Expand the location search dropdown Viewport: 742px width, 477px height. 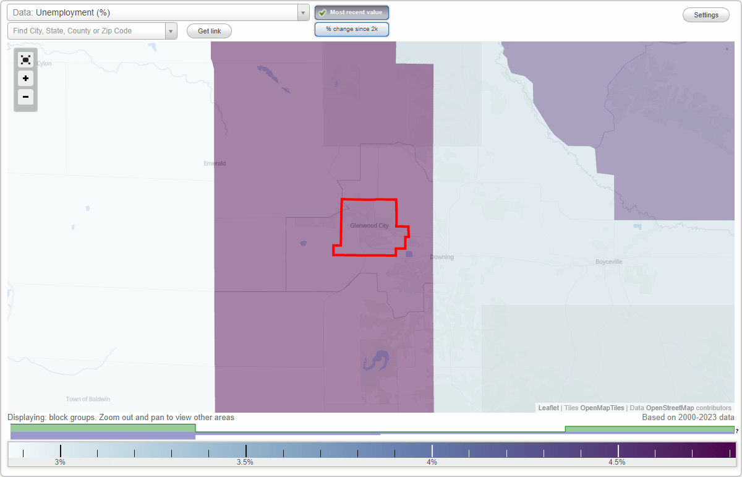tap(171, 30)
